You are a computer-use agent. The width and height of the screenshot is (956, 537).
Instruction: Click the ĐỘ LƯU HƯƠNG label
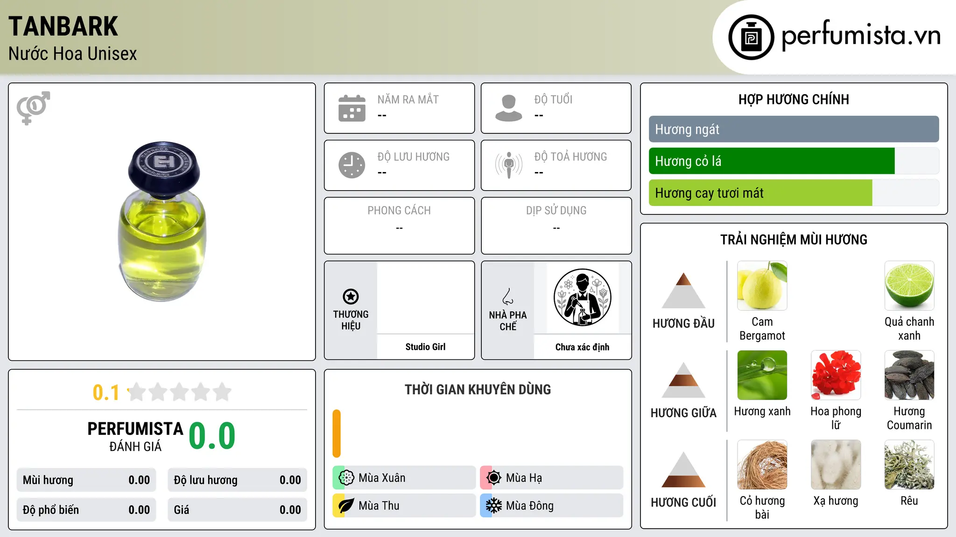[413, 157]
